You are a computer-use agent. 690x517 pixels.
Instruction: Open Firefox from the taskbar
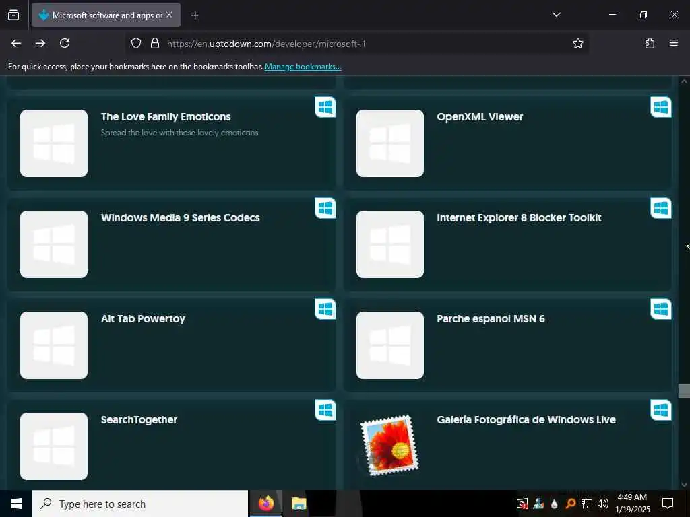[265, 504]
